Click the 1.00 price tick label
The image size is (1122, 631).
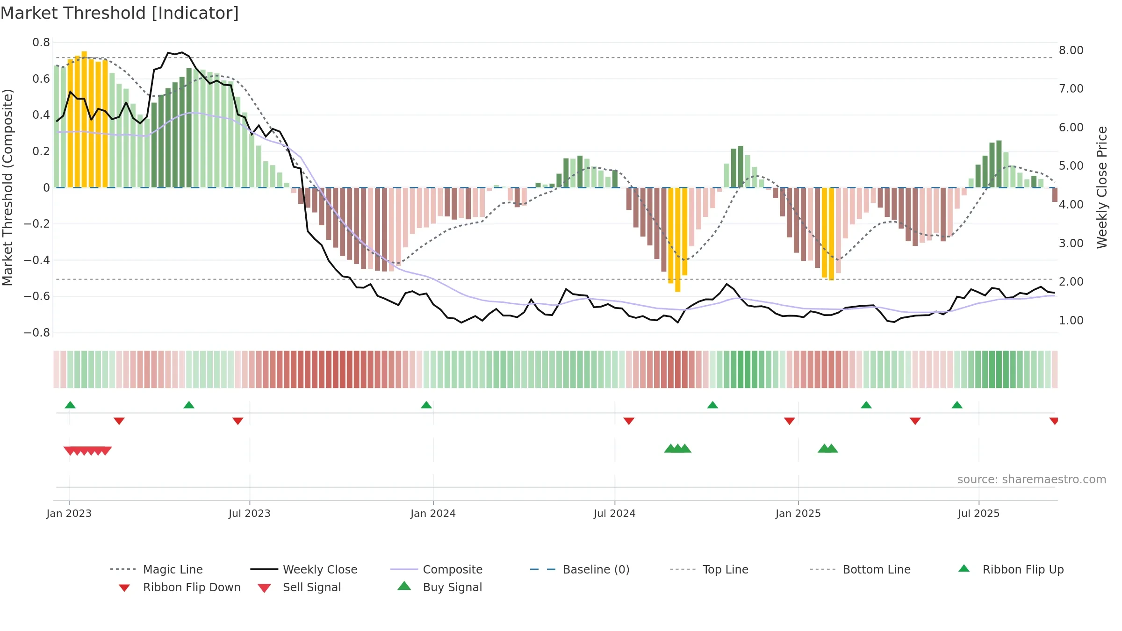[1071, 320]
